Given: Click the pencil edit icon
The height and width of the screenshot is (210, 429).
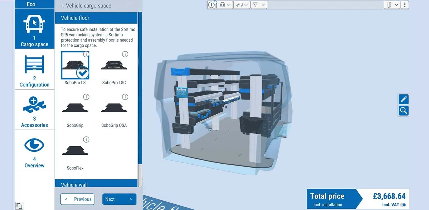Looking at the screenshot, I should tap(404, 99).
